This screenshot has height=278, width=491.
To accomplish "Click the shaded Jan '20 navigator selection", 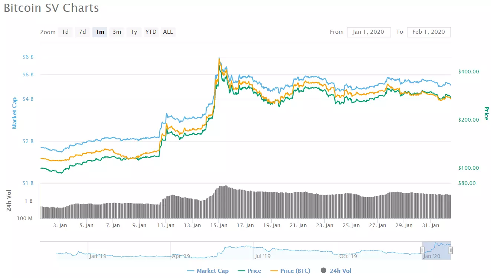I will pos(436,251).
